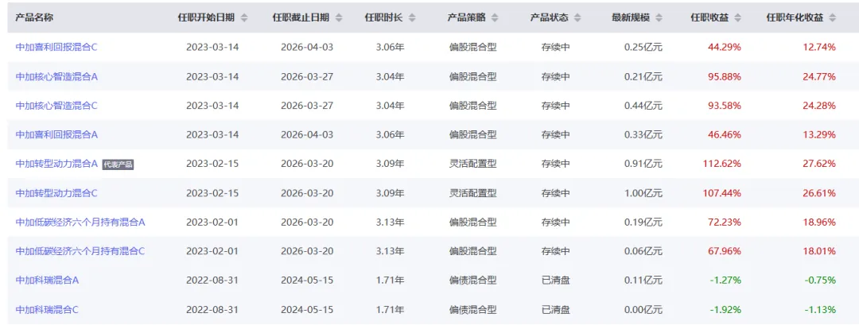Select the 0.06亿元 scale value

coord(643,251)
